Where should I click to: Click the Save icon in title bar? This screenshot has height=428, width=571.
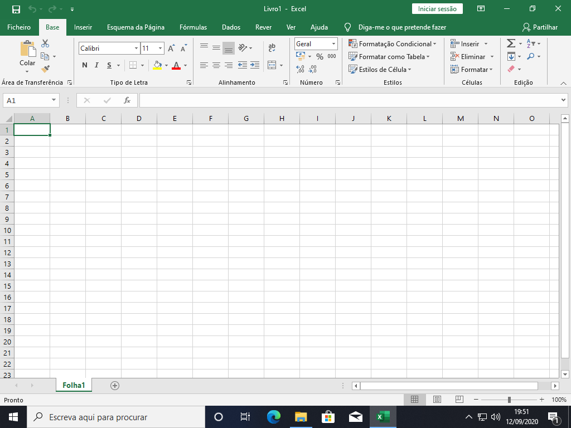tap(16, 9)
